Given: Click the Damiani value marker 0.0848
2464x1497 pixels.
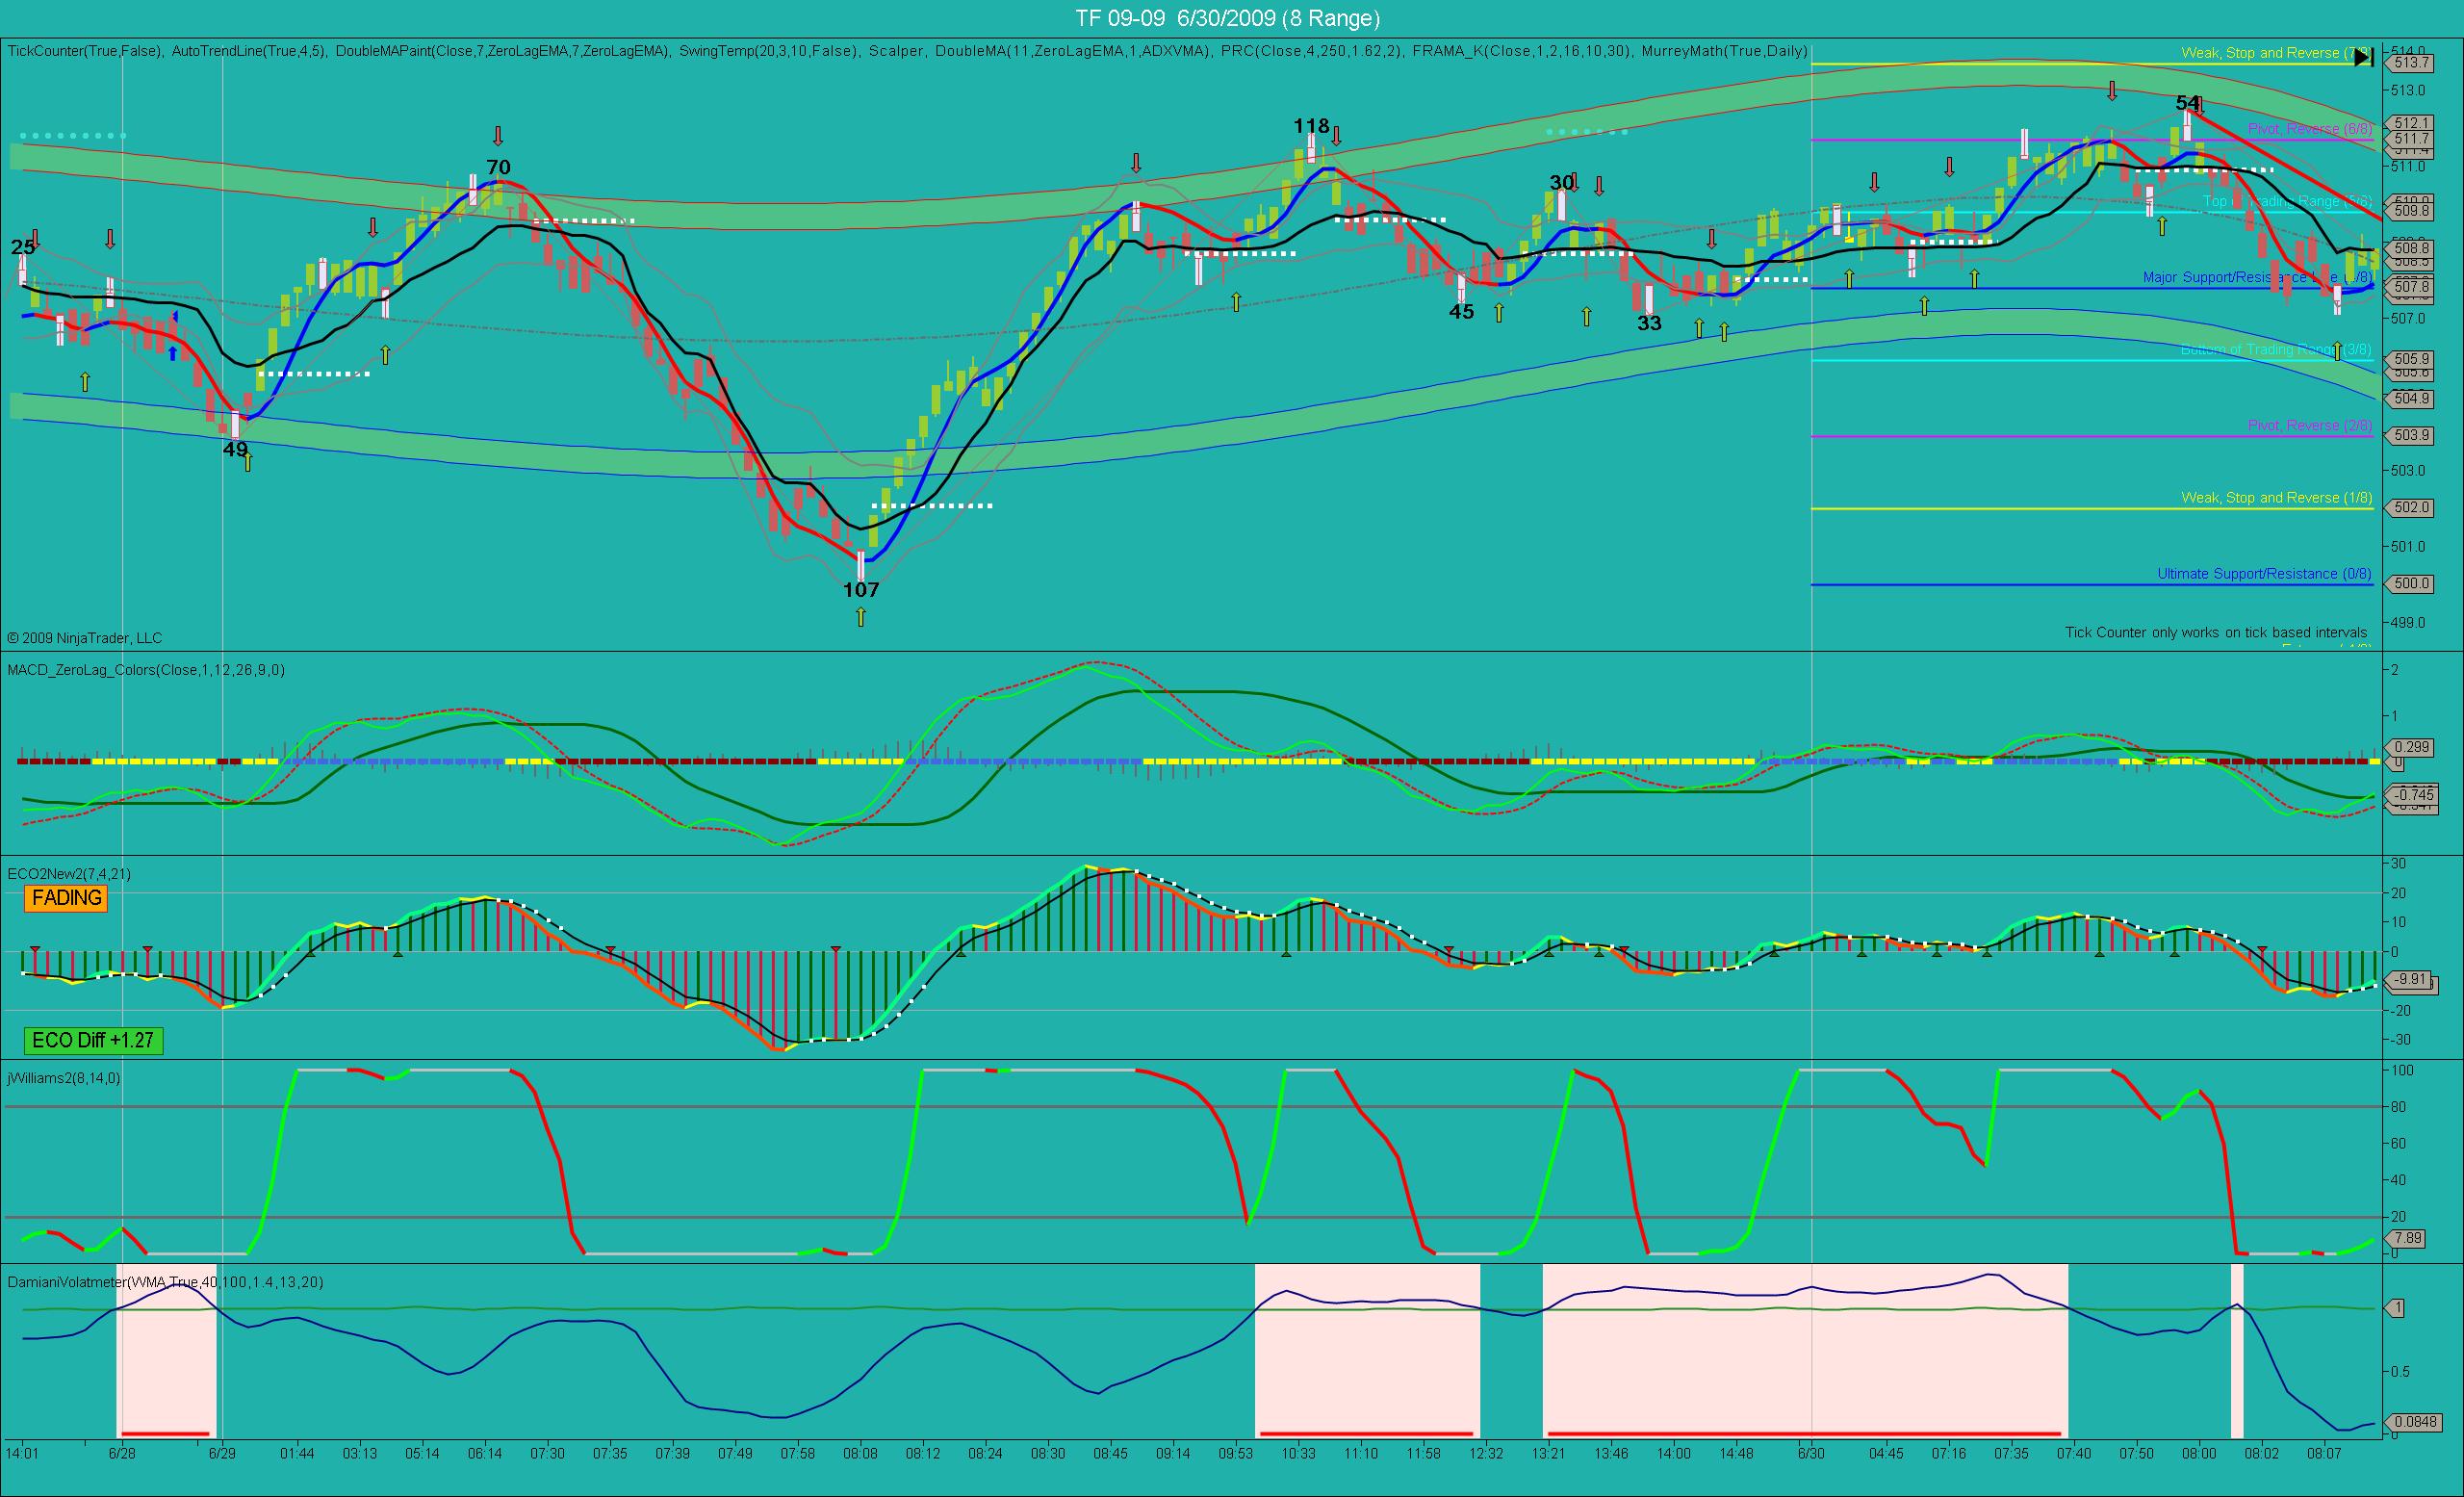Looking at the screenshot, I should point(2412,1423).
